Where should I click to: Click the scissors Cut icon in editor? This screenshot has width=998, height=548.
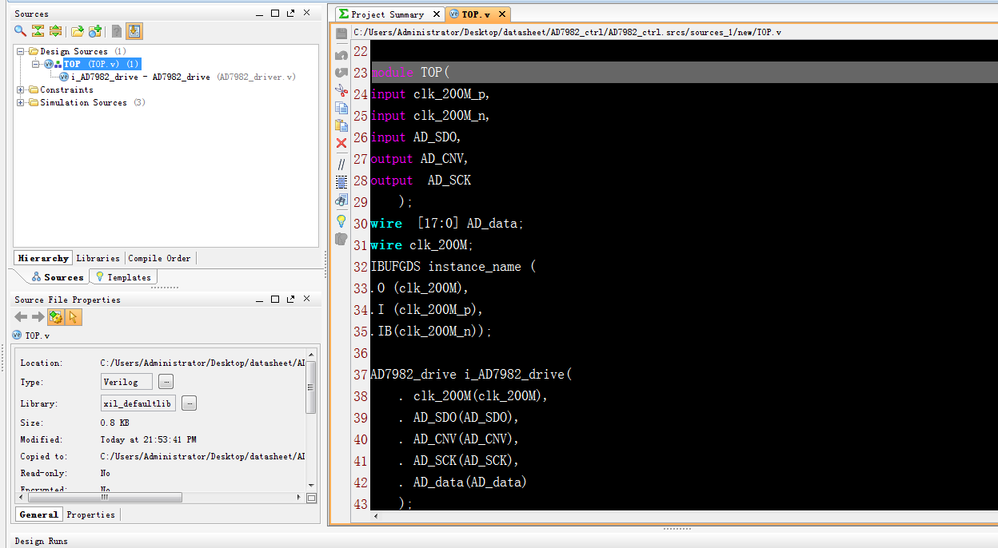point(341,90)
